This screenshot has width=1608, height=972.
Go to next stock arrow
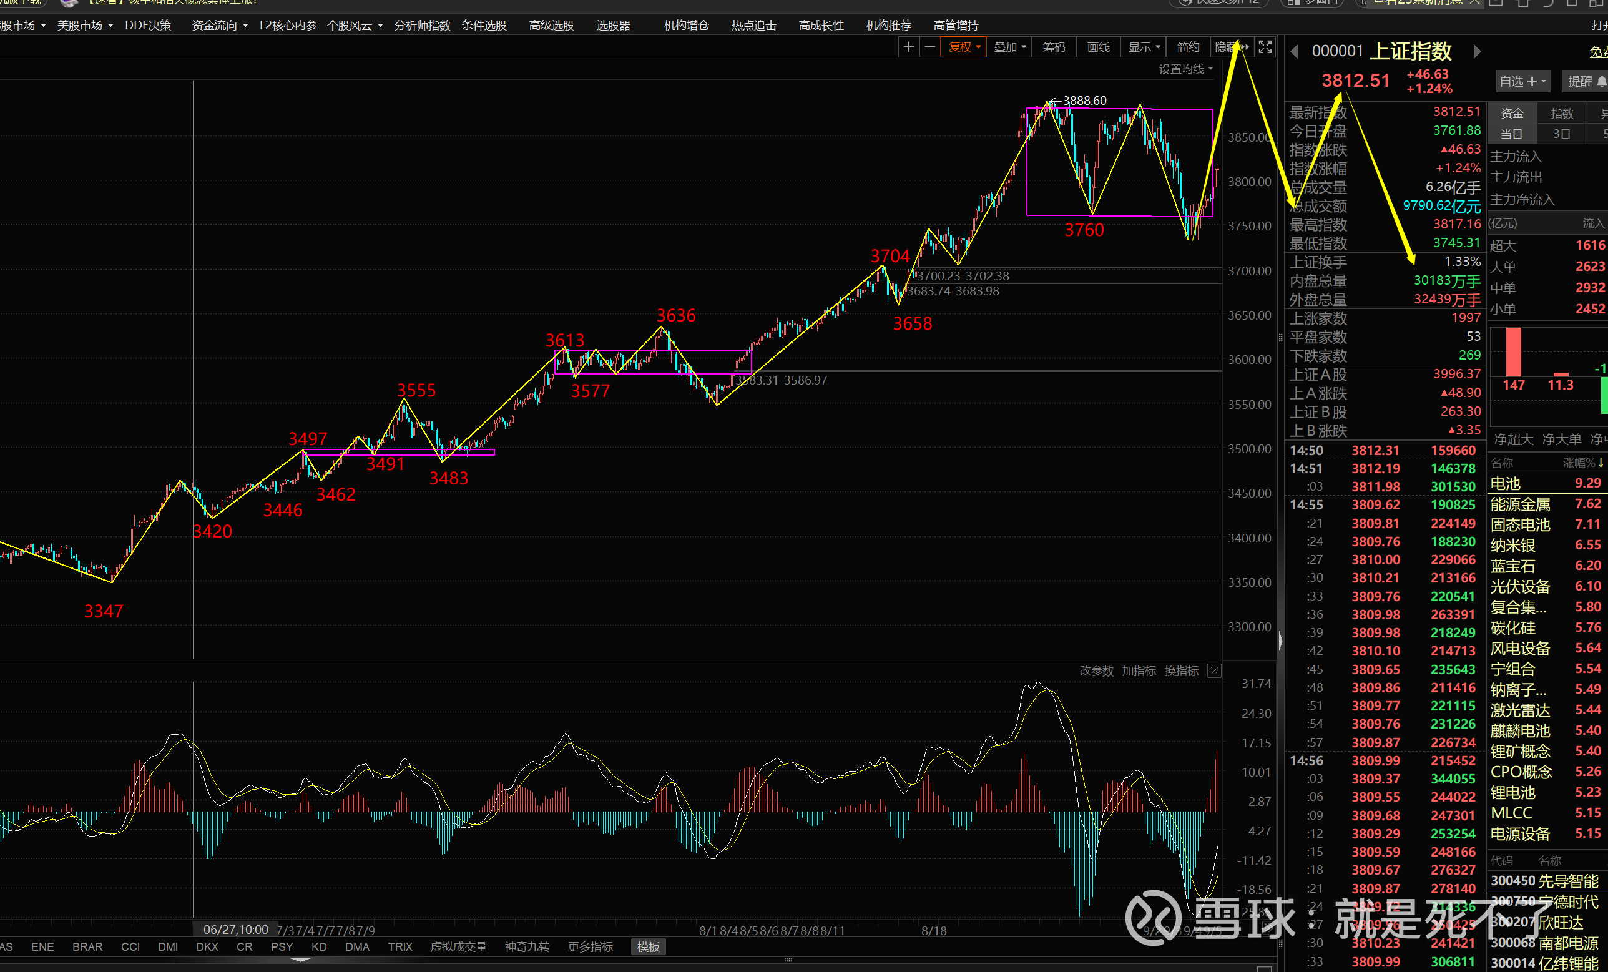click(1477, 52)
